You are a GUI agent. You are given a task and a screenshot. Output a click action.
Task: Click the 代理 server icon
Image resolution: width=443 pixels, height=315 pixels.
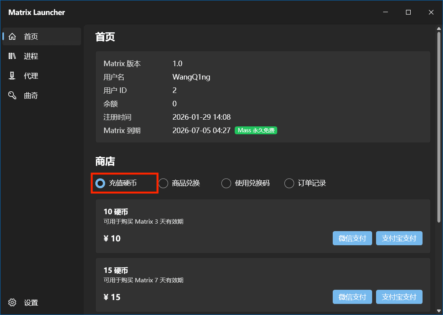click(x=12, y=76)
